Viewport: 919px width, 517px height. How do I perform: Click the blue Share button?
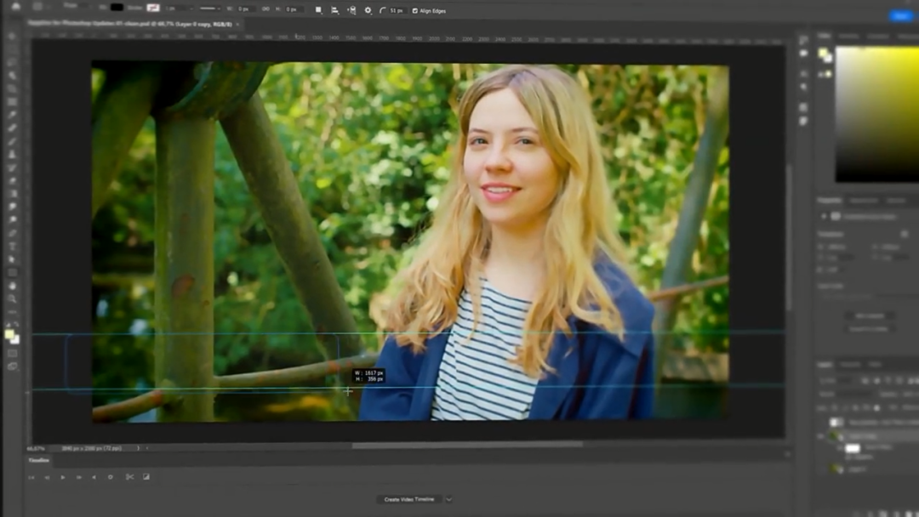coord(902,16)
